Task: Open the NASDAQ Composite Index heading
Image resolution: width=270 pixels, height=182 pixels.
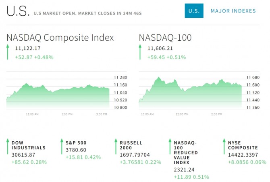Action: pyautogui.click(x=60, y=37)
